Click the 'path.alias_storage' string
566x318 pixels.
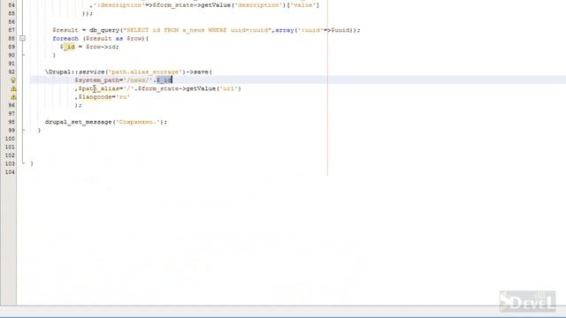[145, 72]
